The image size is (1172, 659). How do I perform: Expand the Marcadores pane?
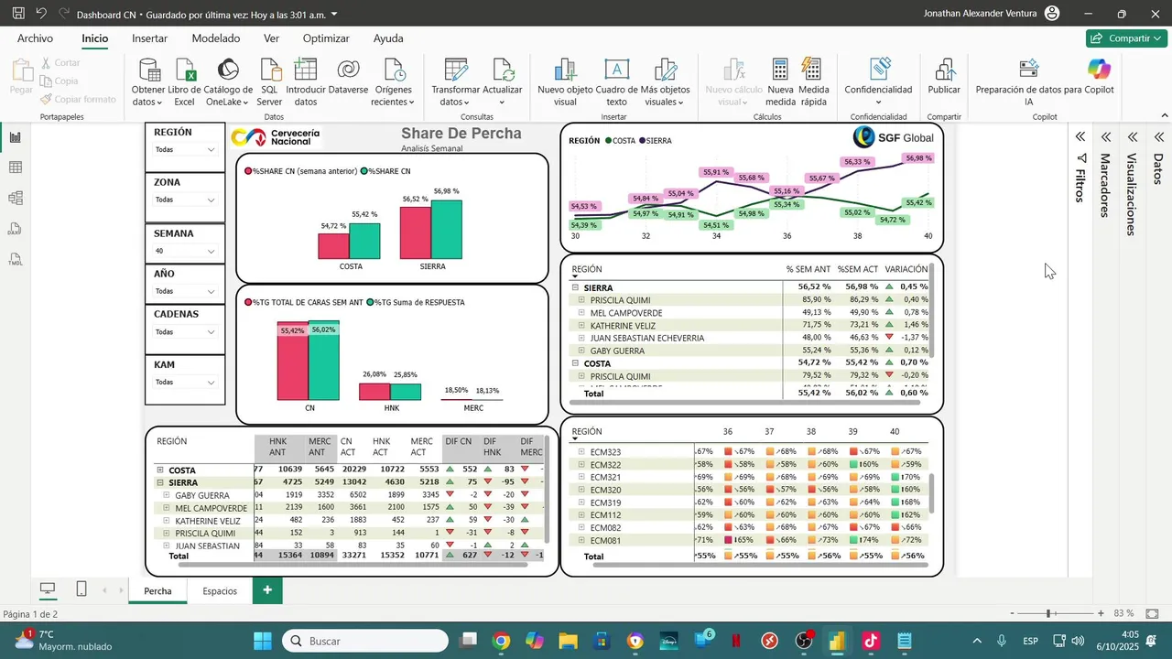[x=1106, y=137]
